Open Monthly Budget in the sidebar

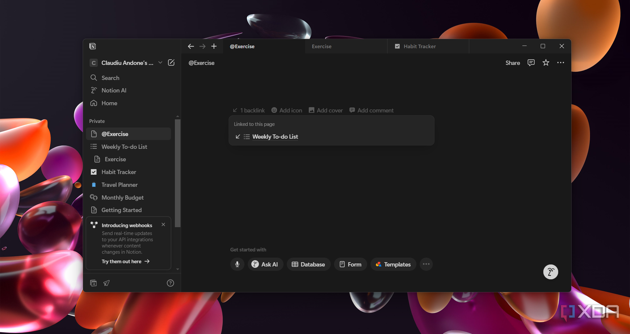coord(128,198)
